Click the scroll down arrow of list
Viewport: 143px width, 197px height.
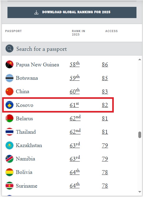tap(140, 192)
